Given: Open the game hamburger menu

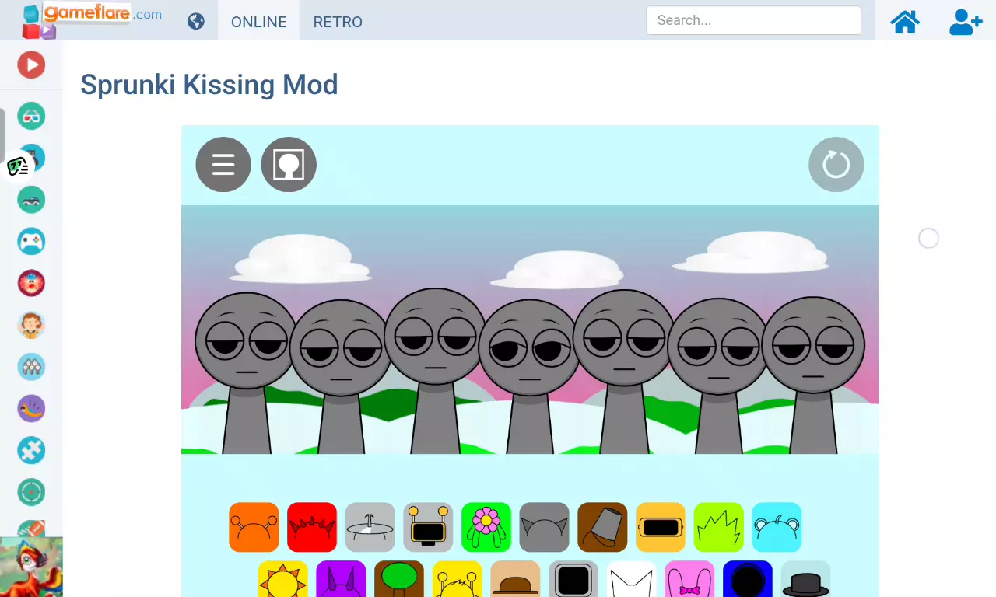Looking at the screenshot, I should pos(223,164).
